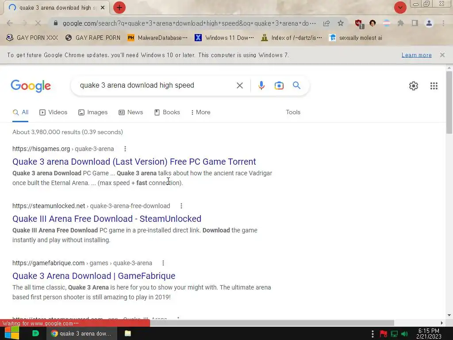Open the green app icon on the taskbar

point(35,333)
